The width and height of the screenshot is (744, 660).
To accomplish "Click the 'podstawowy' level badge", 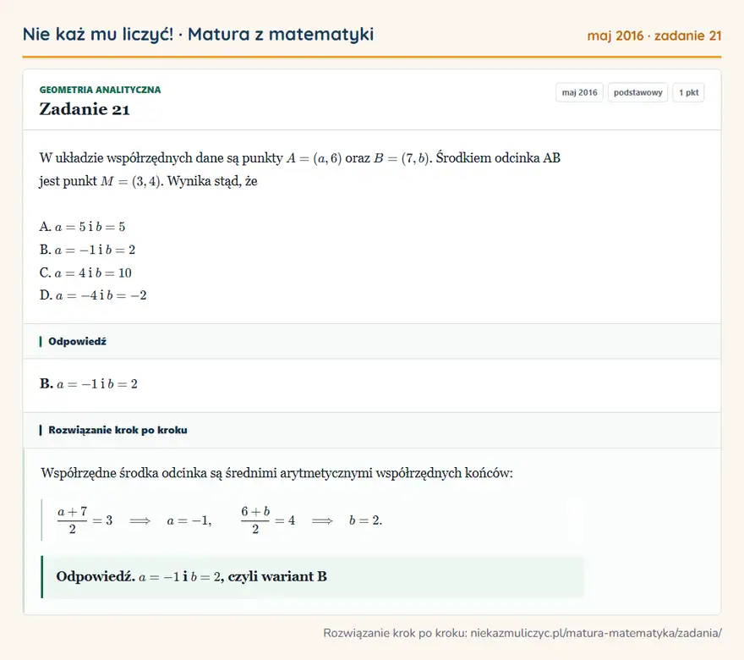I will click(637, 92).
